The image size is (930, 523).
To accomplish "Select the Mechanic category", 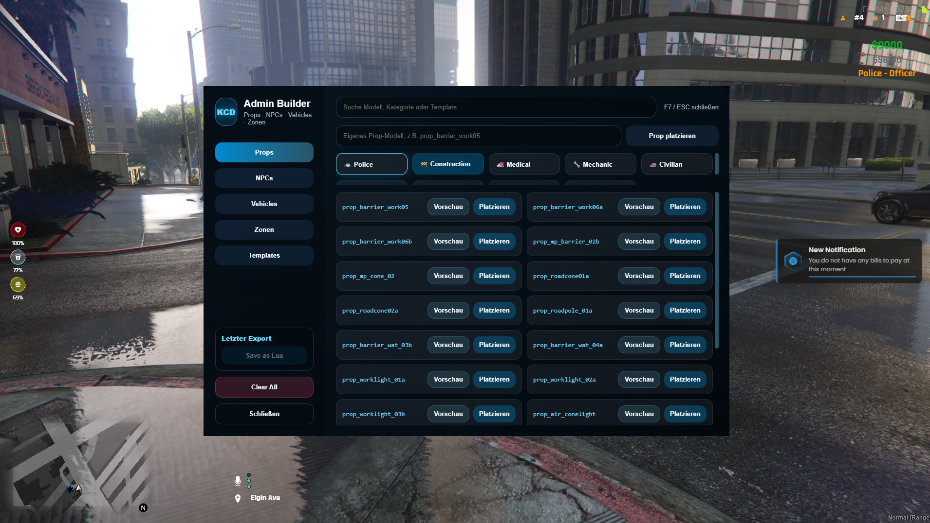I will pyautogui.click(x=600, y=164).
